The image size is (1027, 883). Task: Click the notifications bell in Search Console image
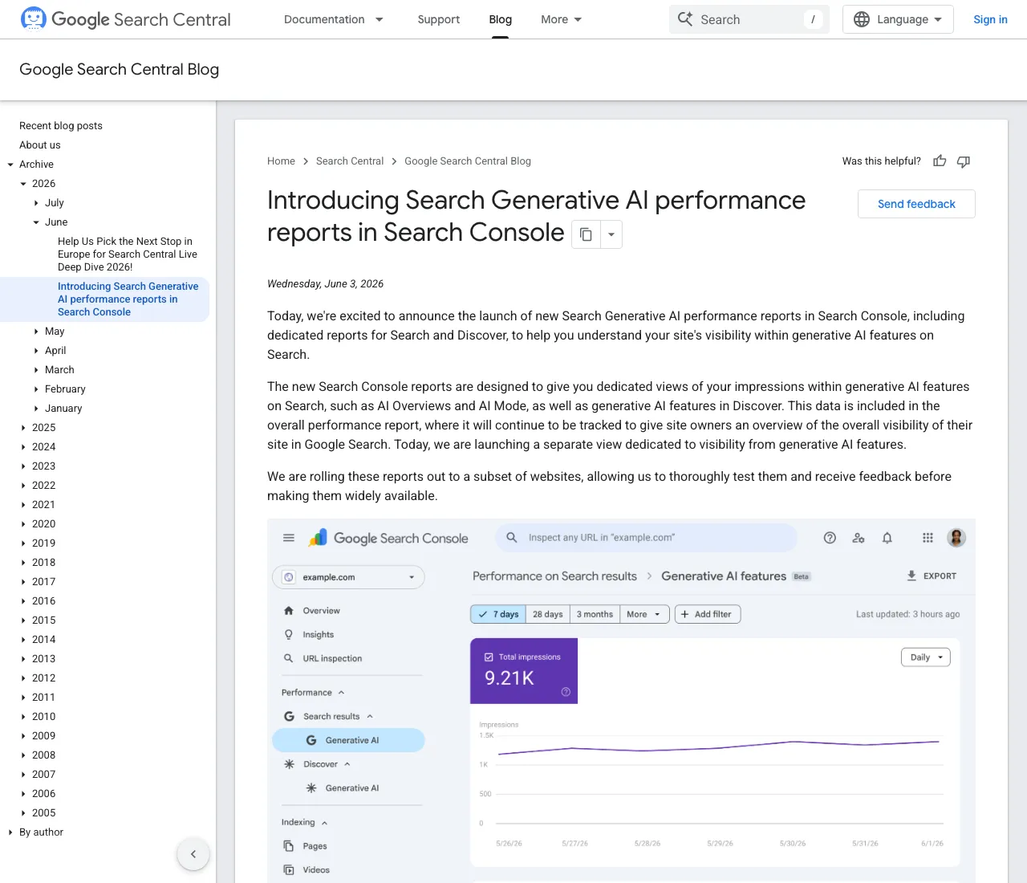pyautogui.click(x=887, y=538)
